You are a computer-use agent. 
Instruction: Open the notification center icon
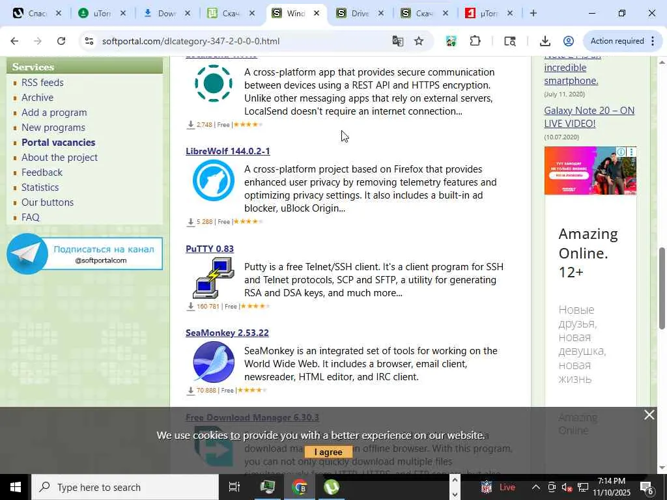647,487
